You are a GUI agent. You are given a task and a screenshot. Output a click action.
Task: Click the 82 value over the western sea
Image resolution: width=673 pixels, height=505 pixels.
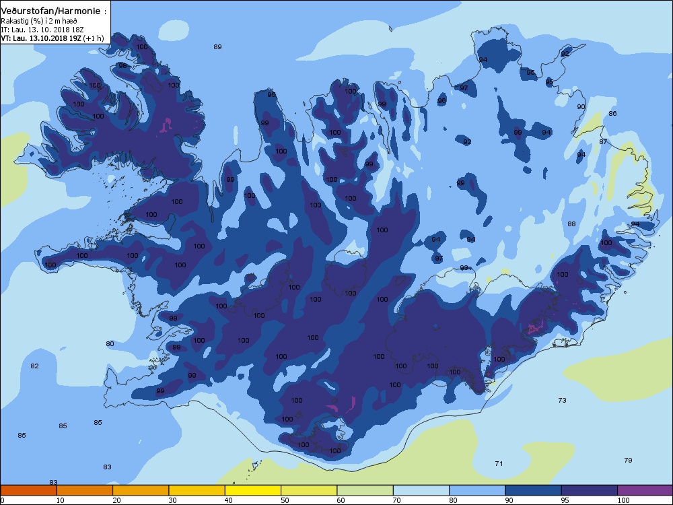point(34,366)
